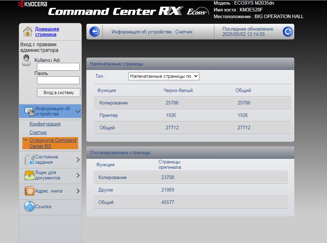Open the Счетчик link
Image resolution: width=327 pixels, height=243 pixels.
[x=38, y=133]
